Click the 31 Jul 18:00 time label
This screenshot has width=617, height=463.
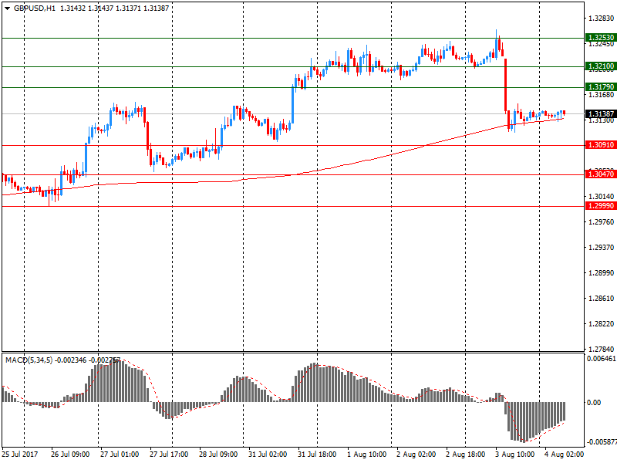(x=317, y=454)
